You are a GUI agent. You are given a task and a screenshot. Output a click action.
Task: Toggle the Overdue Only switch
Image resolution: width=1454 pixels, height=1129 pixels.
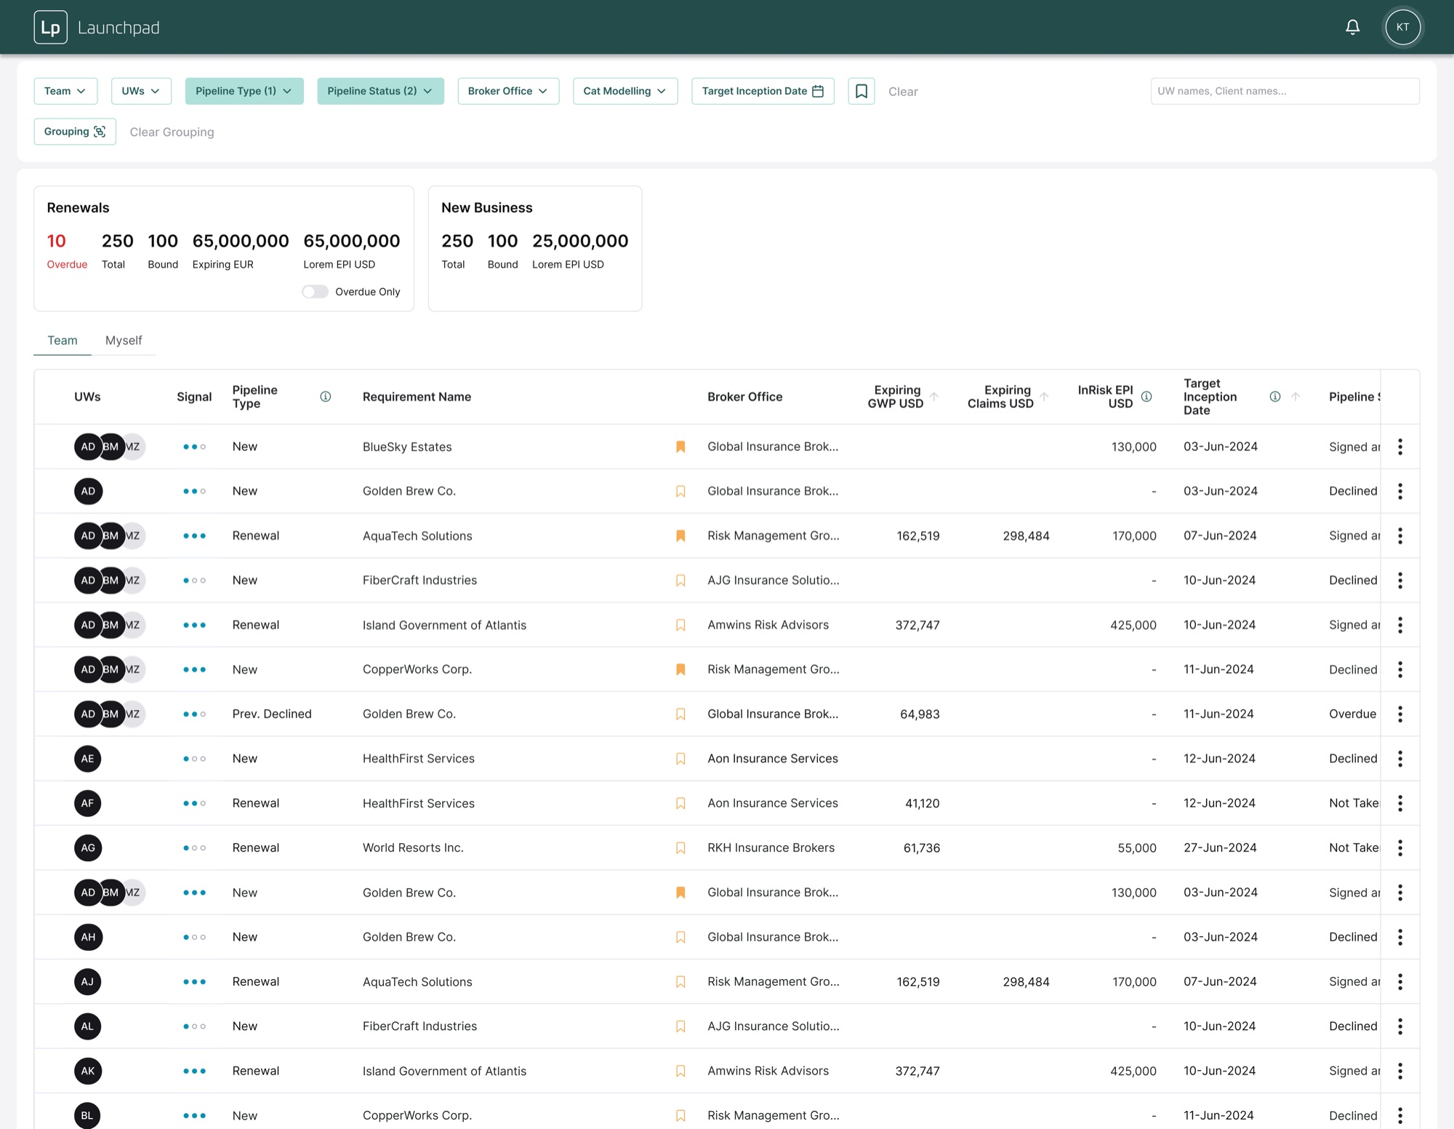click(315, 292)
